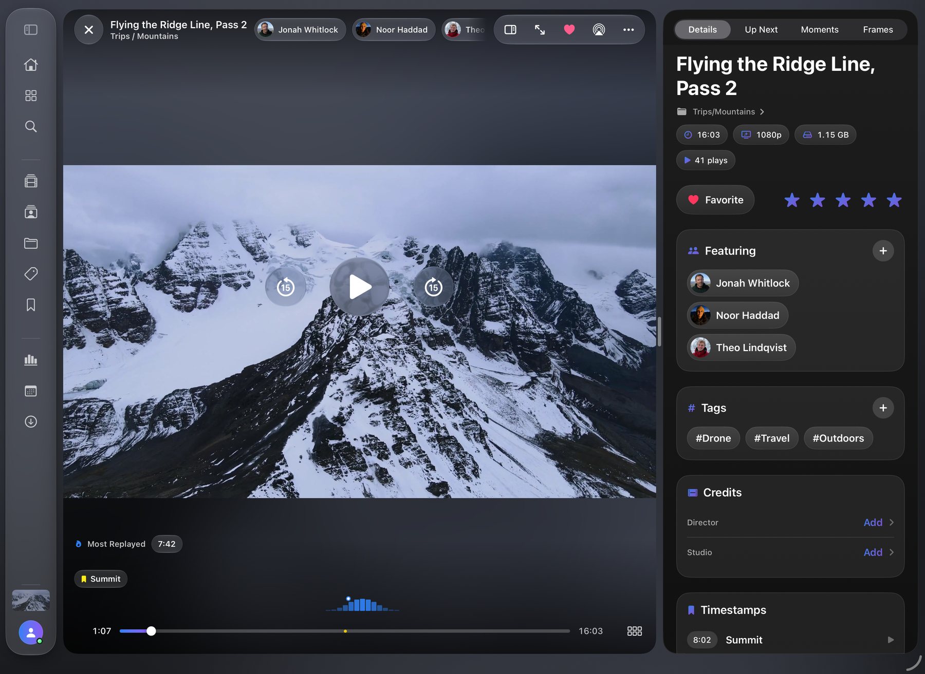Image resolution: width=925 pixels, height=674 pixels.
Task: Click the yellow Summit marker on timeline
Action: click(x=345, y=631)
